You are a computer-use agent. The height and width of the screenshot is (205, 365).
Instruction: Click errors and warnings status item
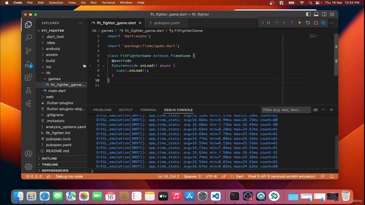coord(34,177)
